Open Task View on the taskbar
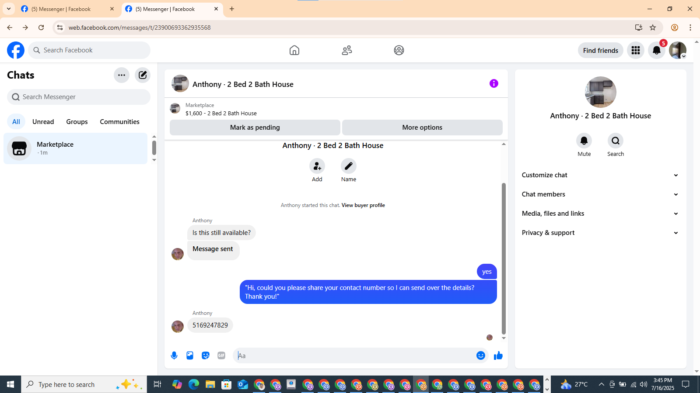This screenshot has width=700, height=393. click(x=157, y=384)
